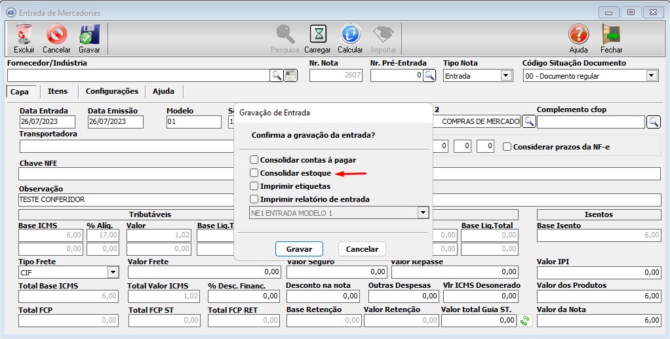Click the Excluir trash icon

click(24, 34)
